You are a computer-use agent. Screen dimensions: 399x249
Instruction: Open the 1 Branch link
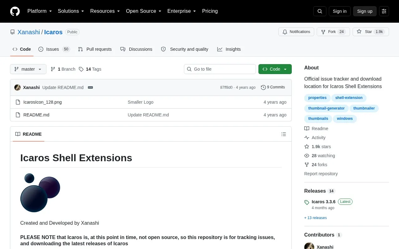[63, 69]
